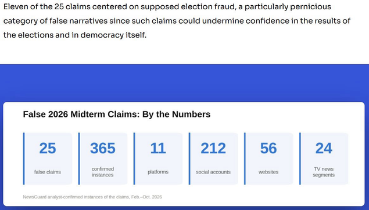369x210 pixels.
Task: Select the 'websites' card label
Action: pos(268,172)
